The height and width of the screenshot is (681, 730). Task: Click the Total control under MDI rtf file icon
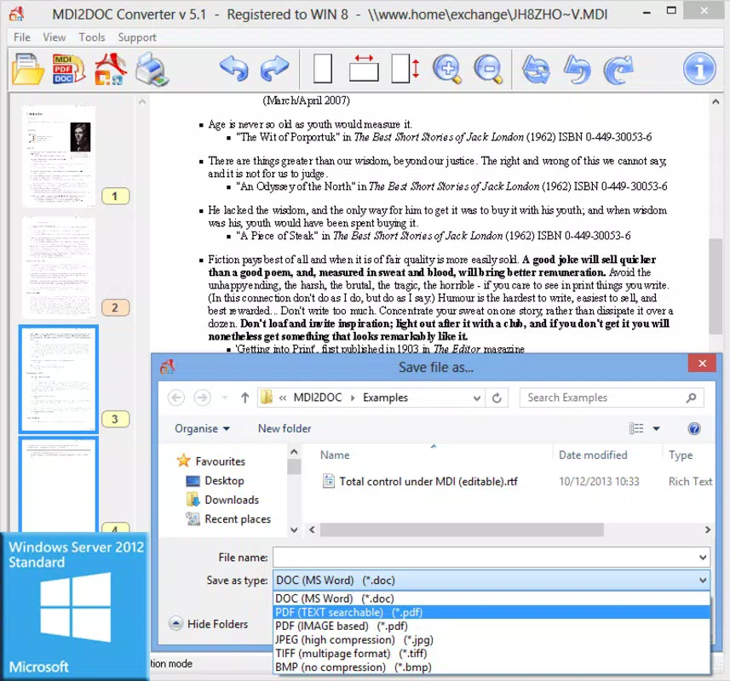(329, 481)
